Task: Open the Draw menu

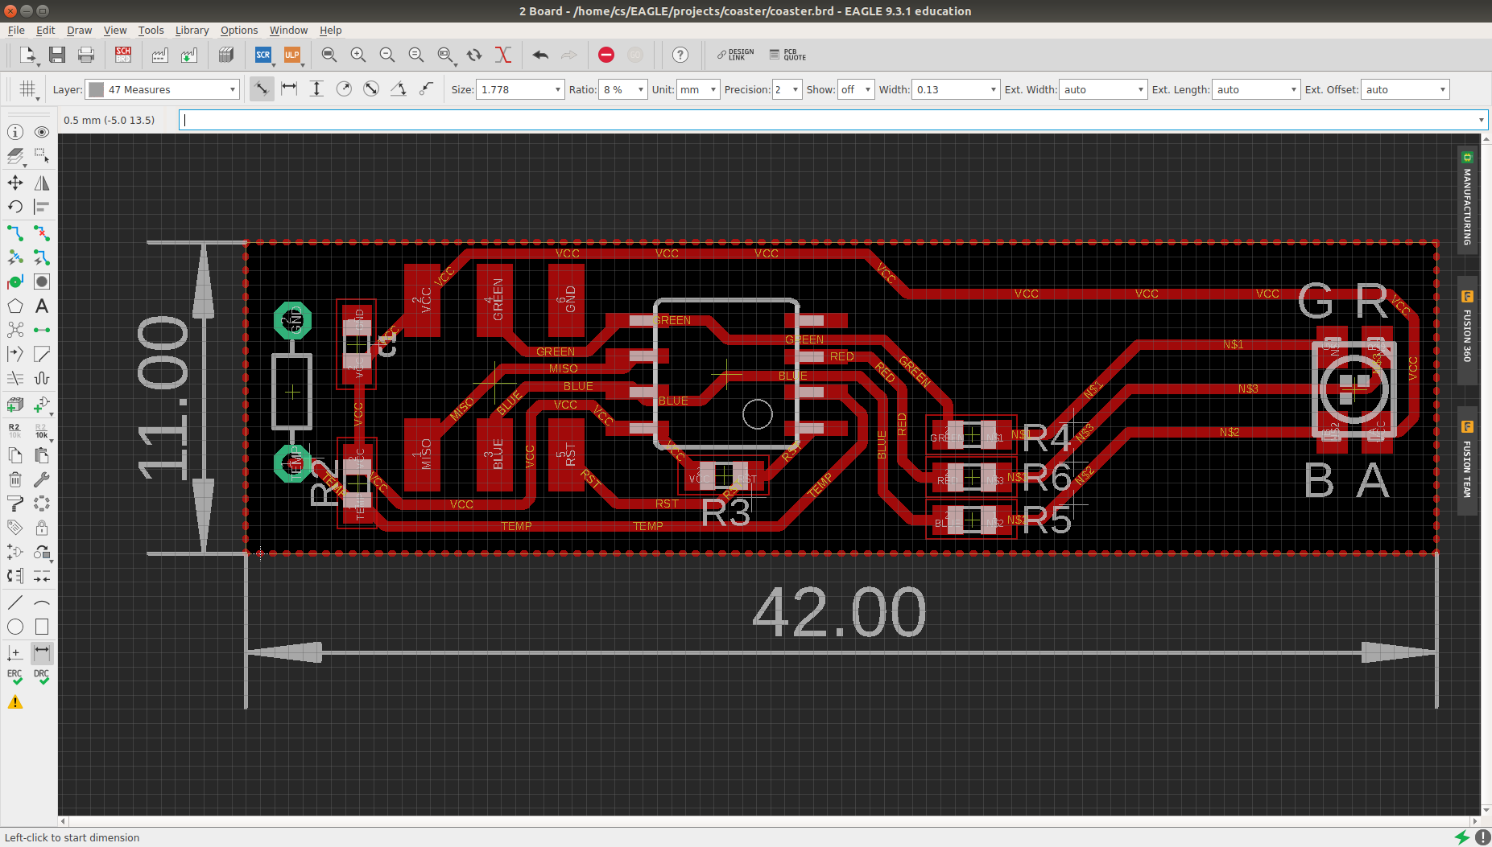Action: point(79,30)
